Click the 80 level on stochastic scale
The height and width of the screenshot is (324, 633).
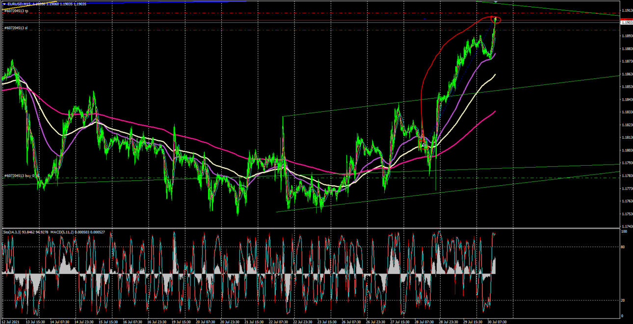tap(623, 247)
